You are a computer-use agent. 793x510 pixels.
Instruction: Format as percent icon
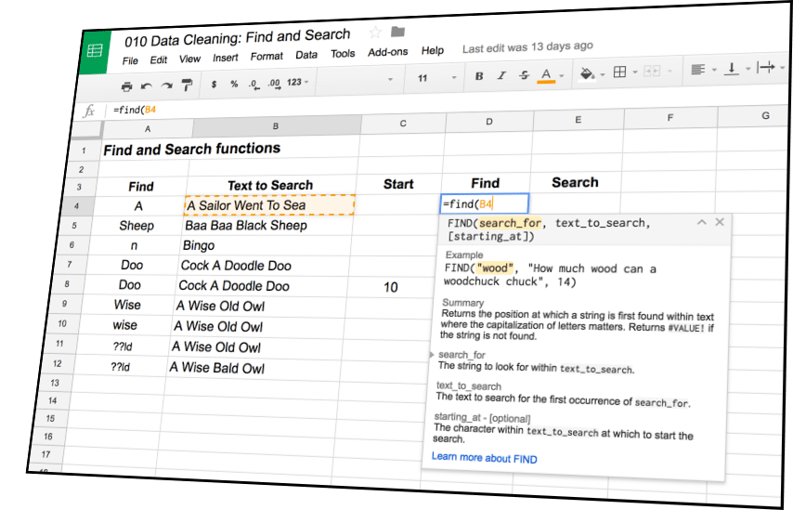click(x=234, y=84)
